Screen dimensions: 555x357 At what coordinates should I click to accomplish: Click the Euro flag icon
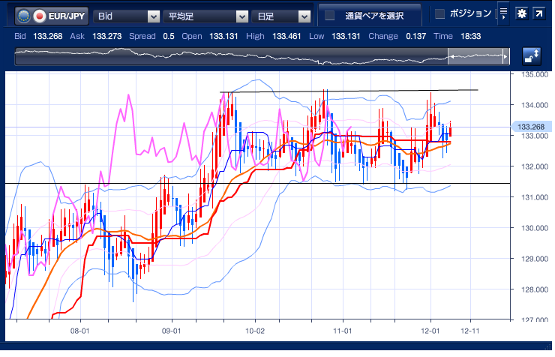pyautogui.click(x=24, y=16)
